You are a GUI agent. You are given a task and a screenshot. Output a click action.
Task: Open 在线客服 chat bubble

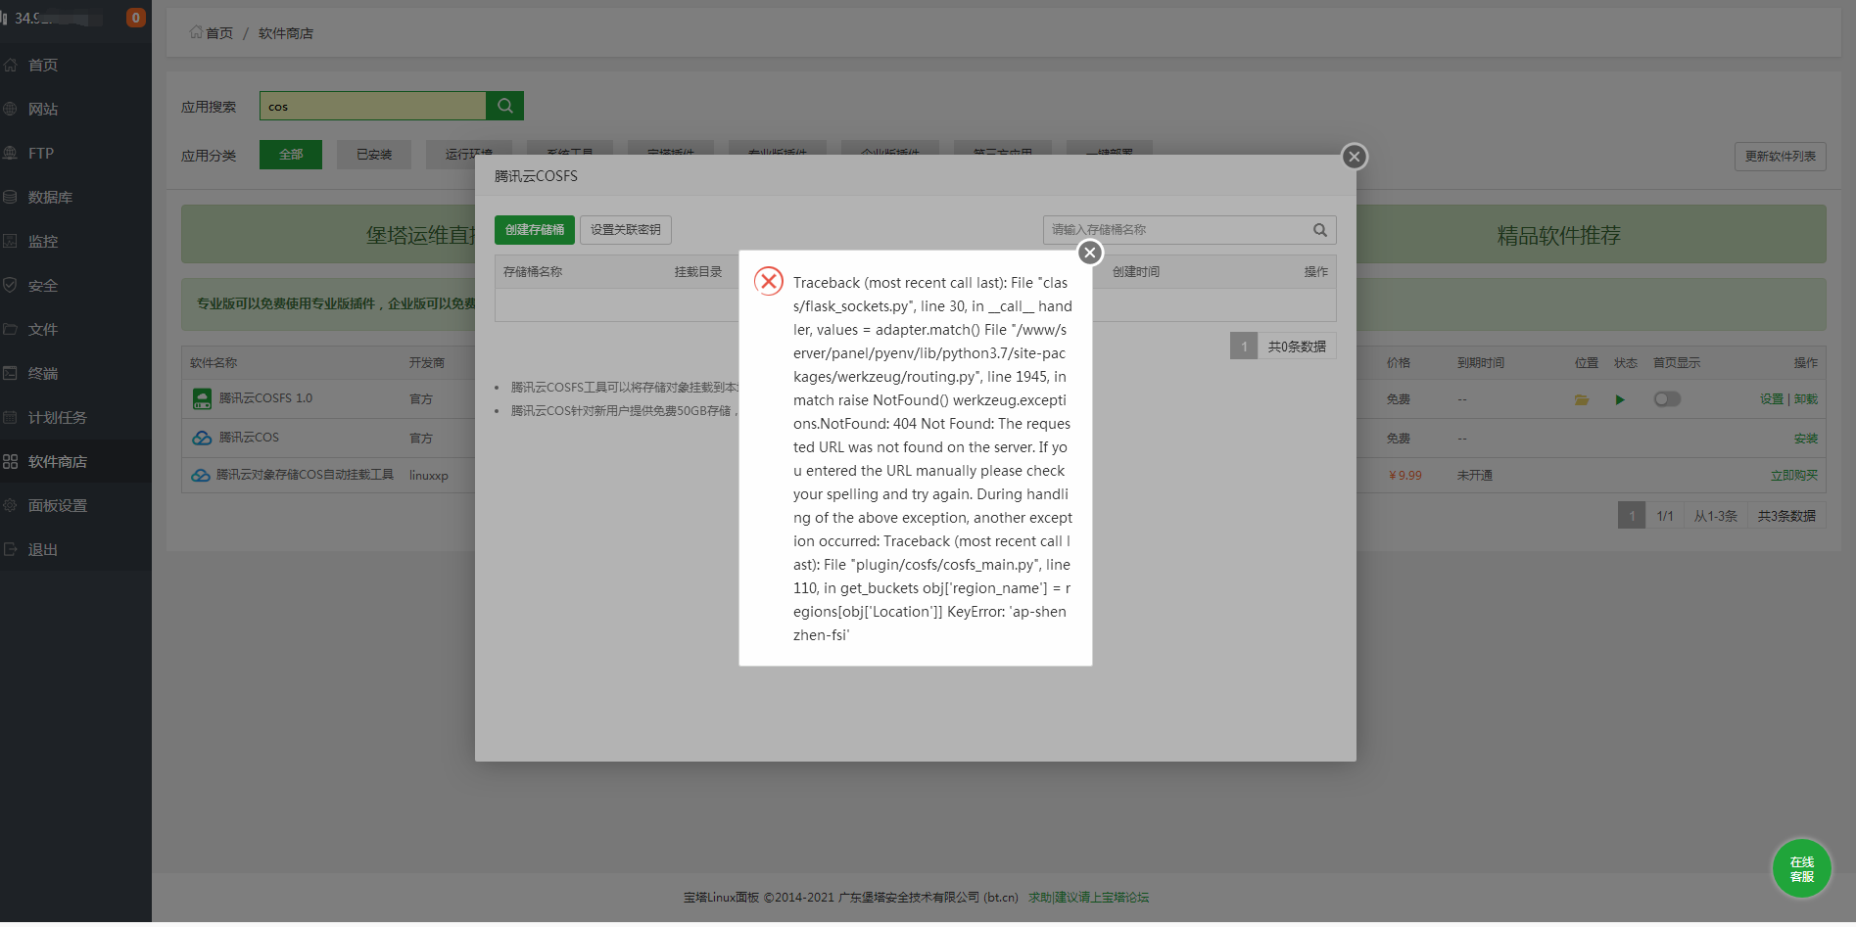pyautogui.click(x=1802, y=869)
